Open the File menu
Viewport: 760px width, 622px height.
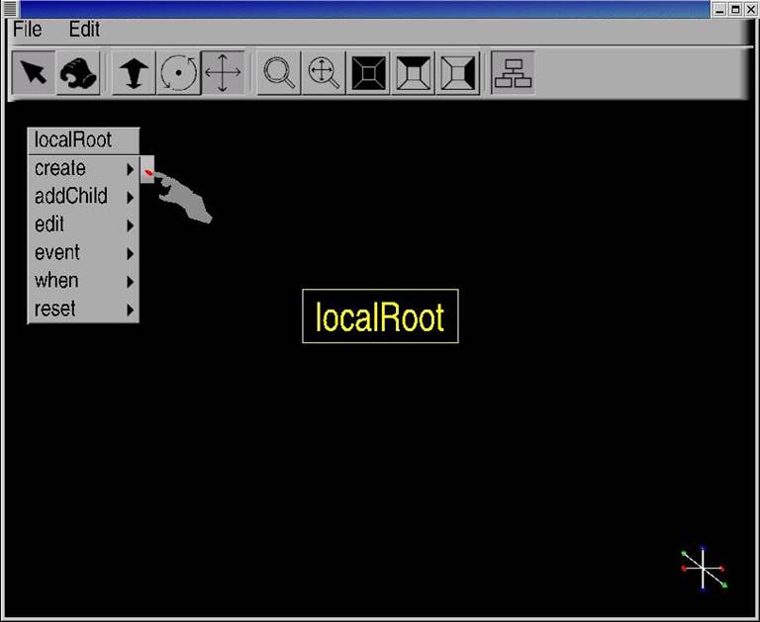click(27, 30)
